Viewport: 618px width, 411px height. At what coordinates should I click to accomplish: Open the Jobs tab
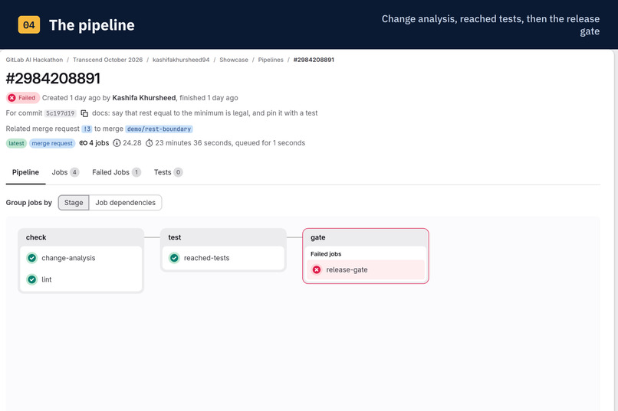(x=65, y=172)
